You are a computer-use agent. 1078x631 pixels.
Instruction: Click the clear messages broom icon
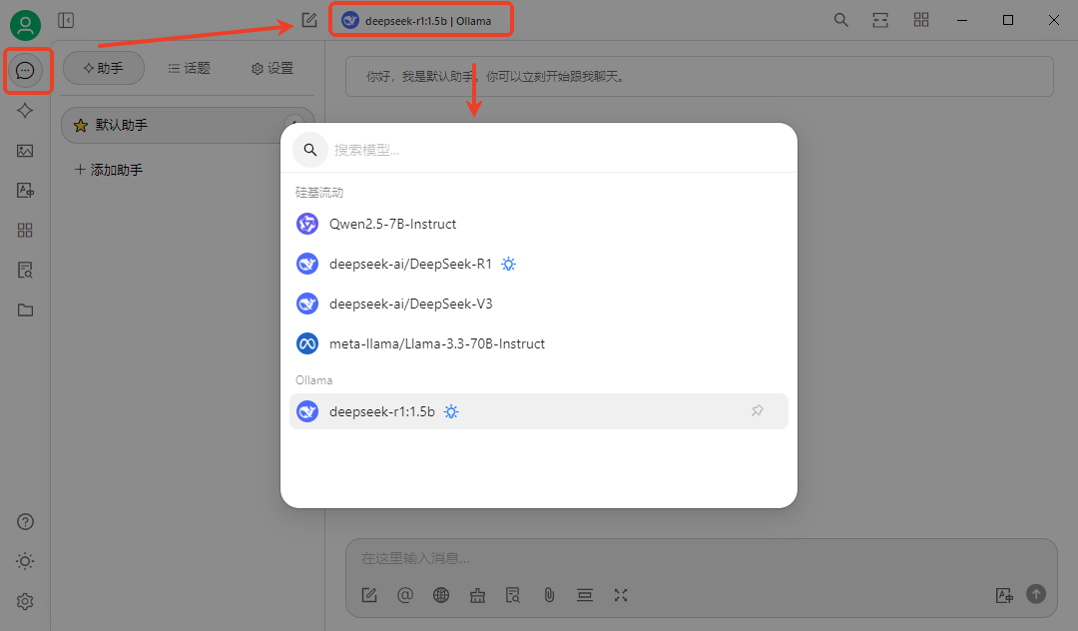point(477,595)
